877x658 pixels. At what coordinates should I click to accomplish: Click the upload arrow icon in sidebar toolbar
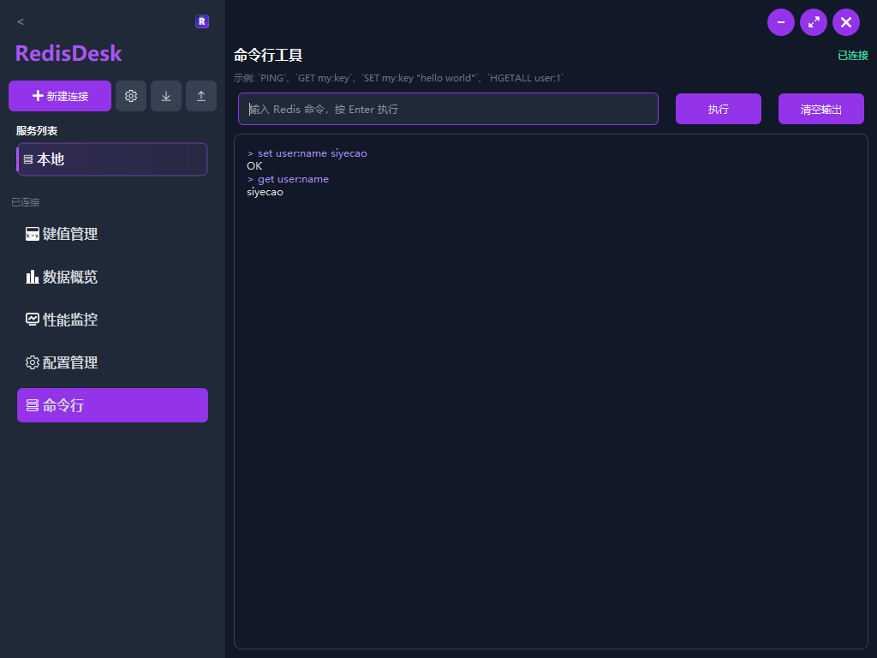(201, 96)
